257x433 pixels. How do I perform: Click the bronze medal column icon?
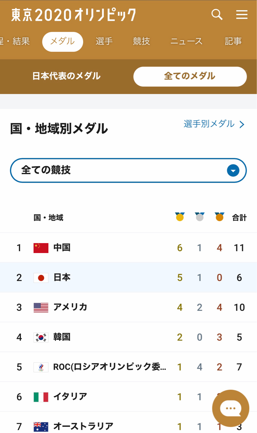tap(219, 217)
